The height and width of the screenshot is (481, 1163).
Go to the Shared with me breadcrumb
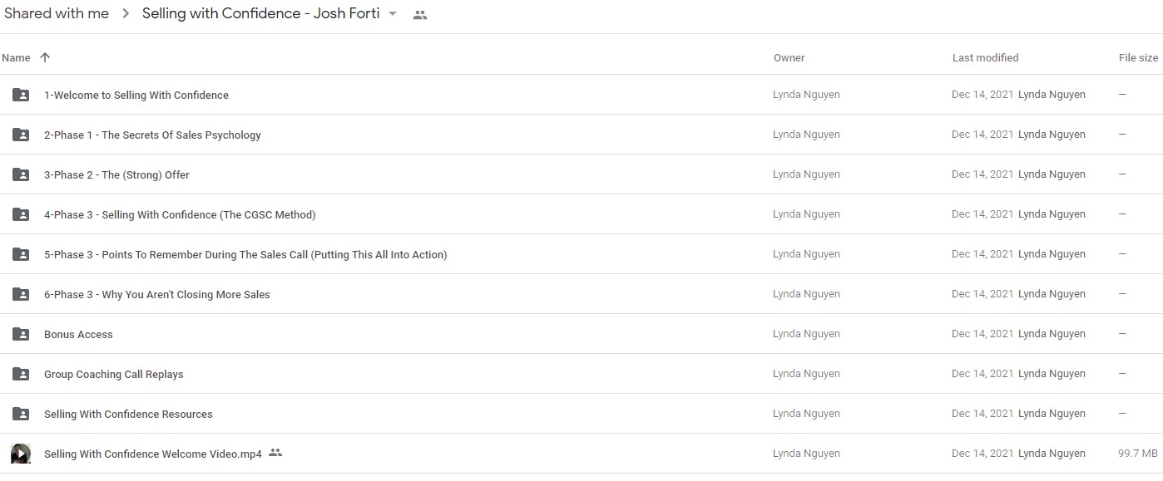[x=57, y=13]
